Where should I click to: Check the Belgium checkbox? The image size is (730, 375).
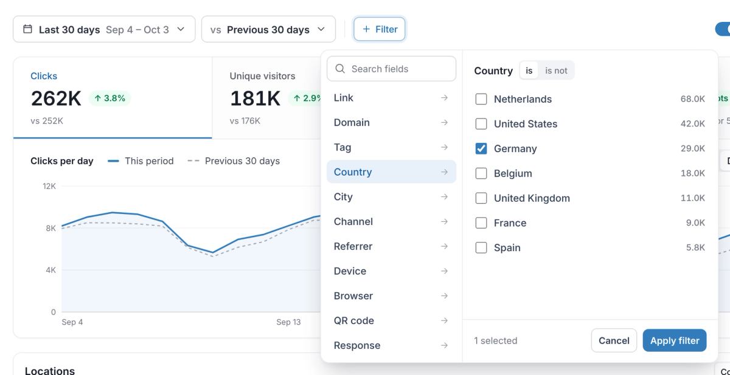click(481, 173)
